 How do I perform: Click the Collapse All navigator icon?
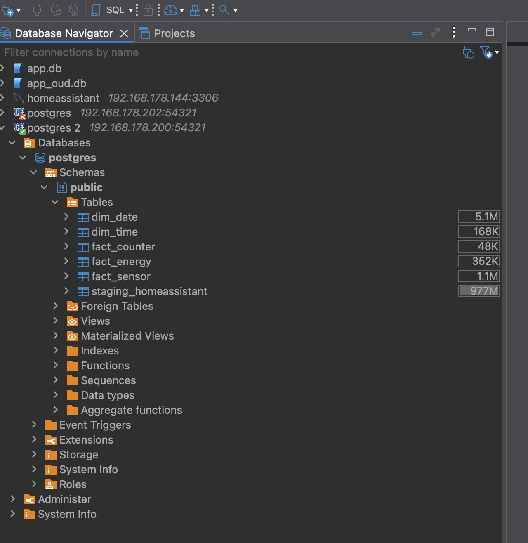point(417,33)
